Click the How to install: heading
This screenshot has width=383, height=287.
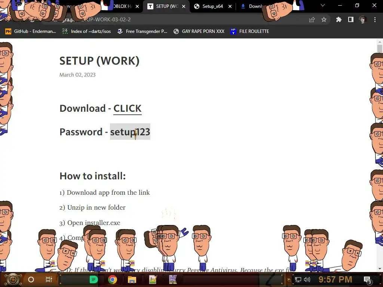(x=93, y=176)
